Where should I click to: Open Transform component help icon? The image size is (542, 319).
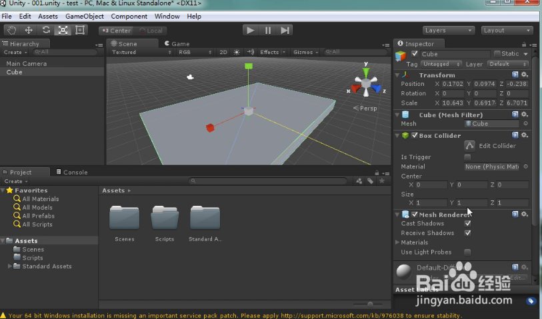pyautogui.click(x=515, y=75)
